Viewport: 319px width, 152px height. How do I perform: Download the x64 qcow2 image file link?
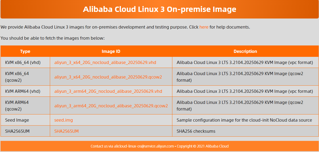pos(108,77)
